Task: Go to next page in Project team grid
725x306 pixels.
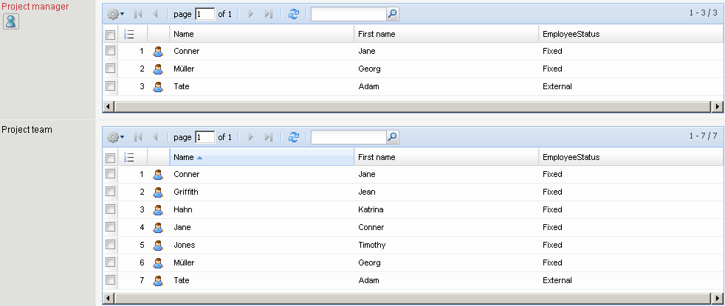Action: (x=251, y=137)
